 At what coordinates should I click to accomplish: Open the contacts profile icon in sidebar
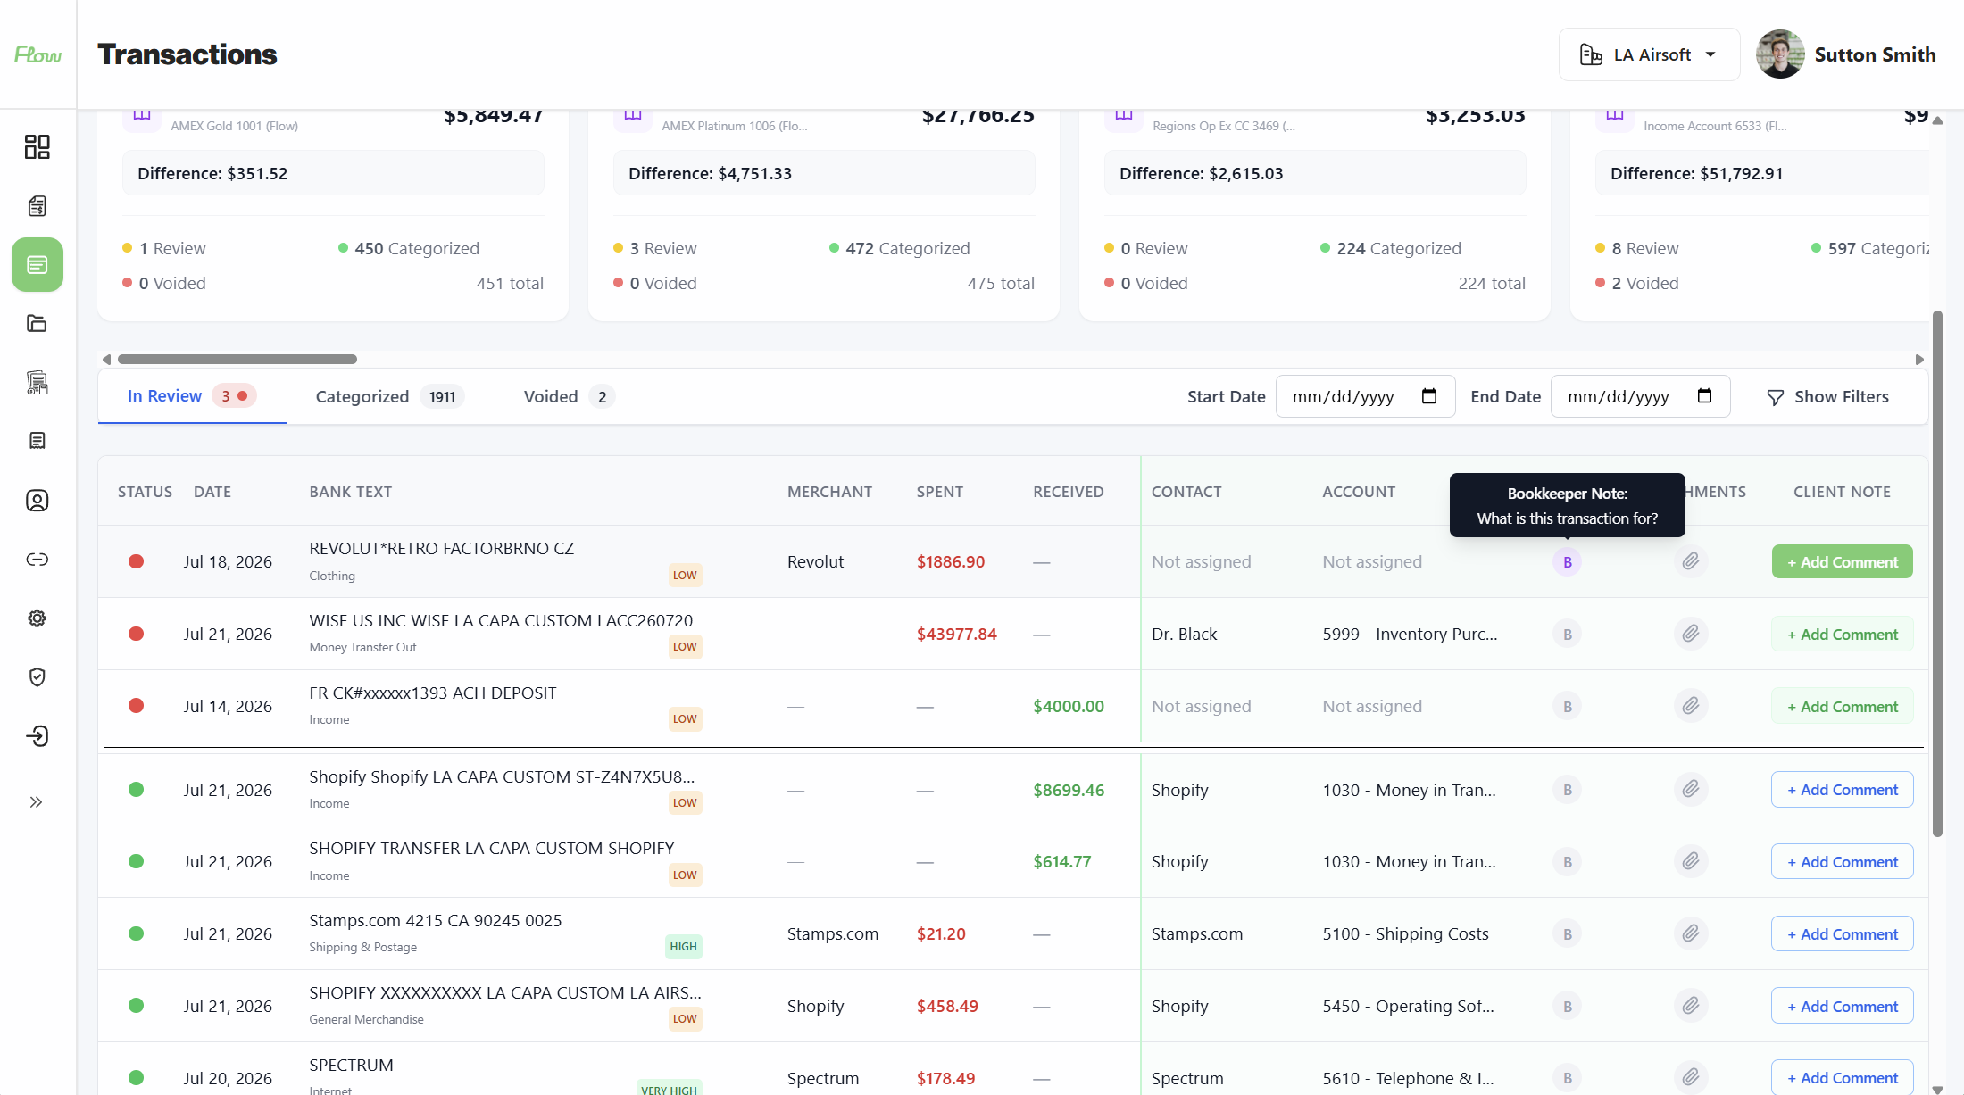(37, 501)
